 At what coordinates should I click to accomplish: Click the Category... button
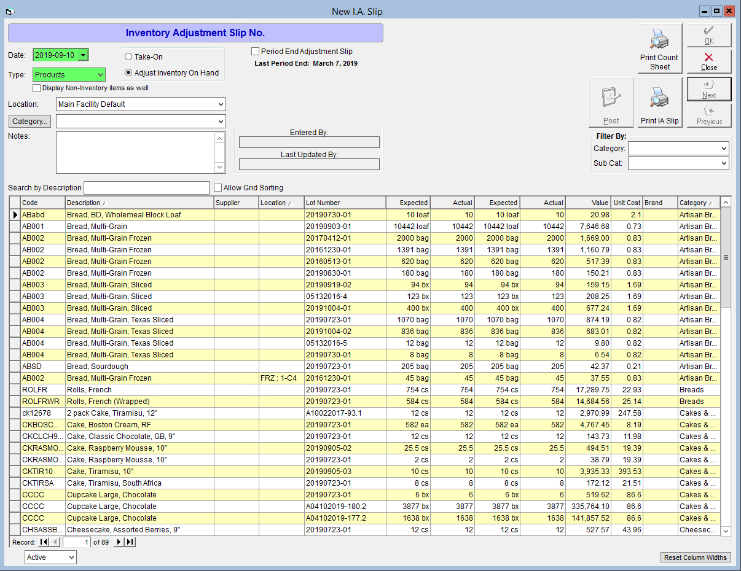(x=29, y=122)
